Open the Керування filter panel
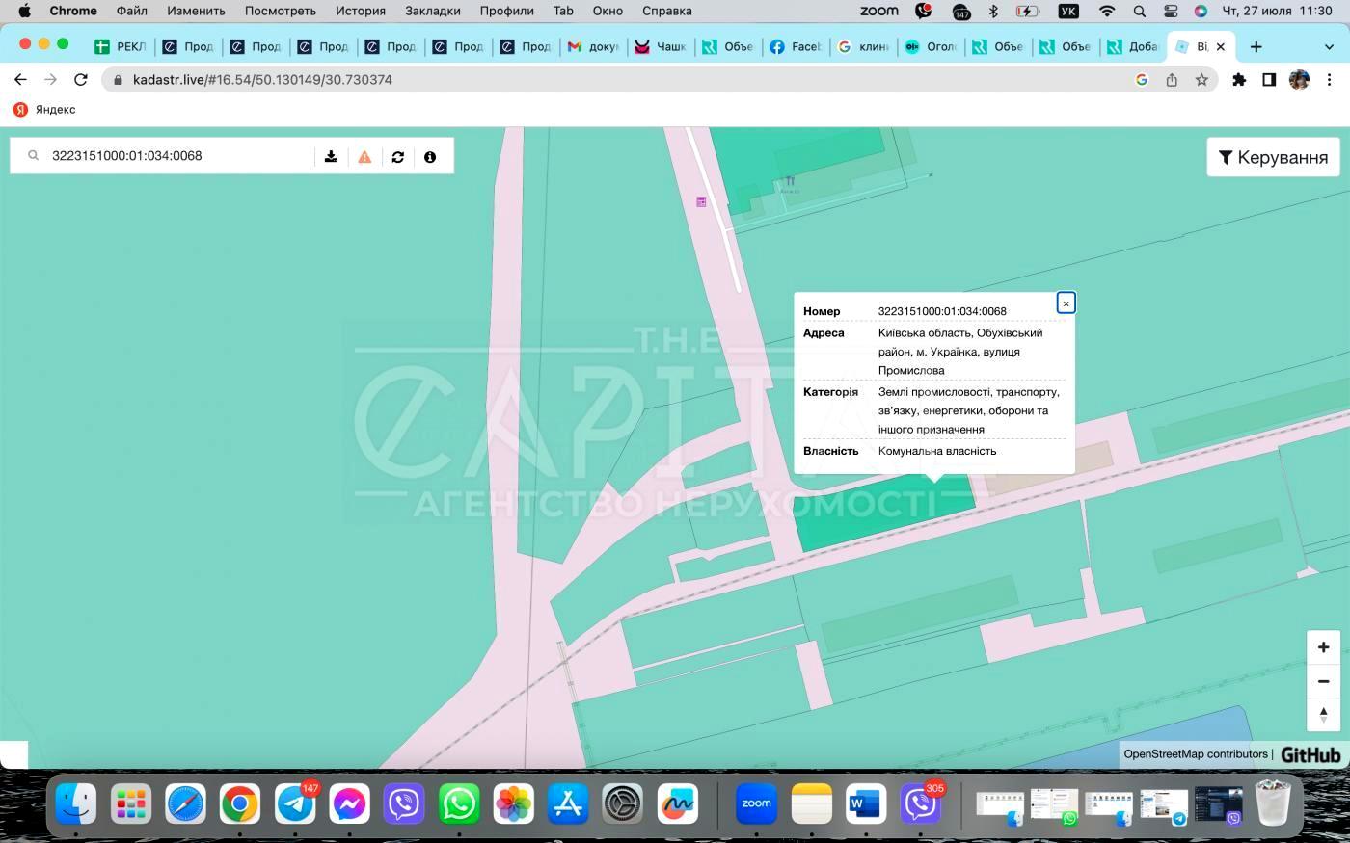The image size is (1350, 843). pos(1273,157)
